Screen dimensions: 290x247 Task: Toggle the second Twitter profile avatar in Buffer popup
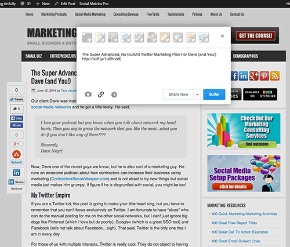(100, 37)
